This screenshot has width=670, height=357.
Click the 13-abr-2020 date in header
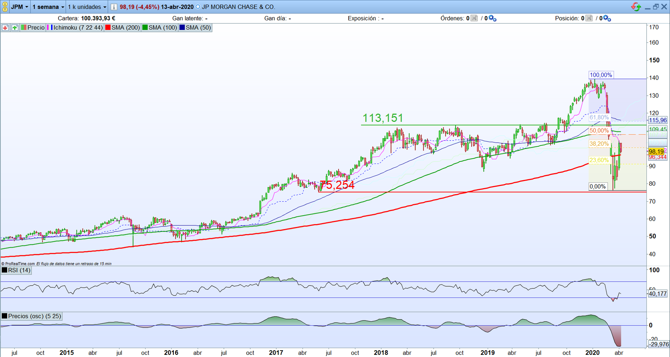pyautogui.click(x=177, y=7)
